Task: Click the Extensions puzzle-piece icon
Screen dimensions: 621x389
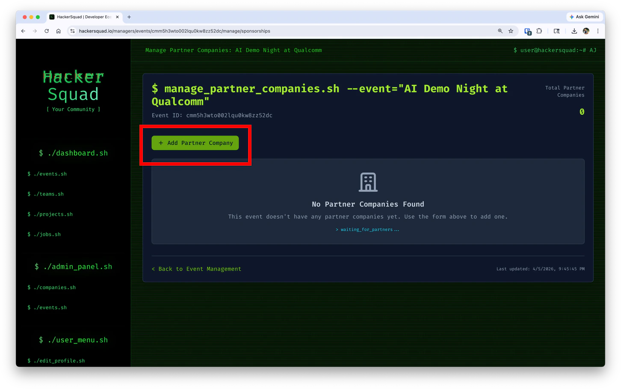Action: coord(539,31)
